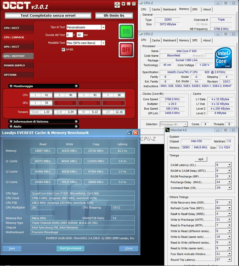Click the Aiuto star icon
Screen dimensions: 239x266
(x=11, y=126)
